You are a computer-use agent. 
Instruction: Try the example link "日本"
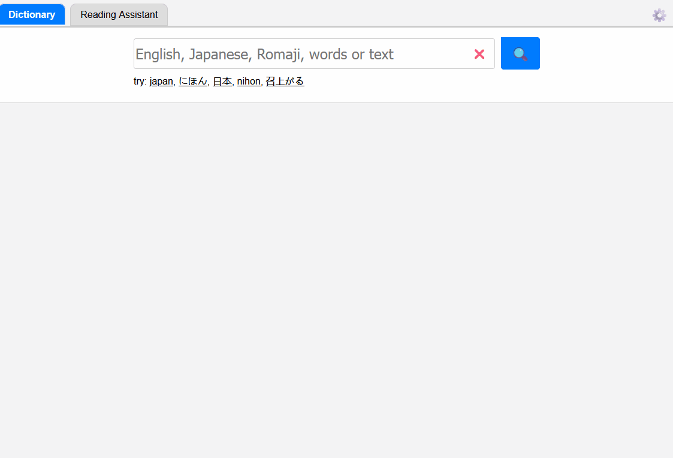[x=222, y=82]
